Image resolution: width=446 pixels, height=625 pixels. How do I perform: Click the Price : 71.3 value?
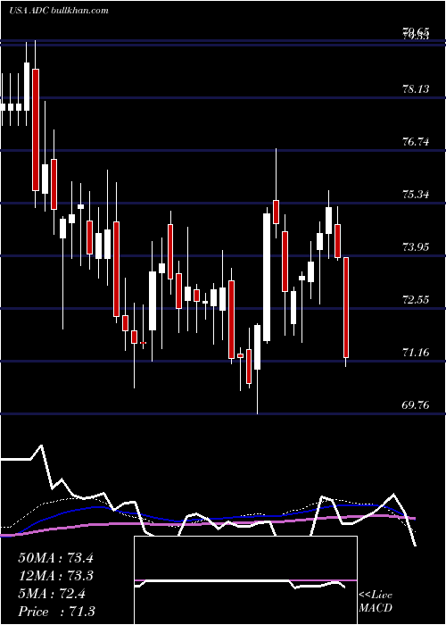pos(56,612)
